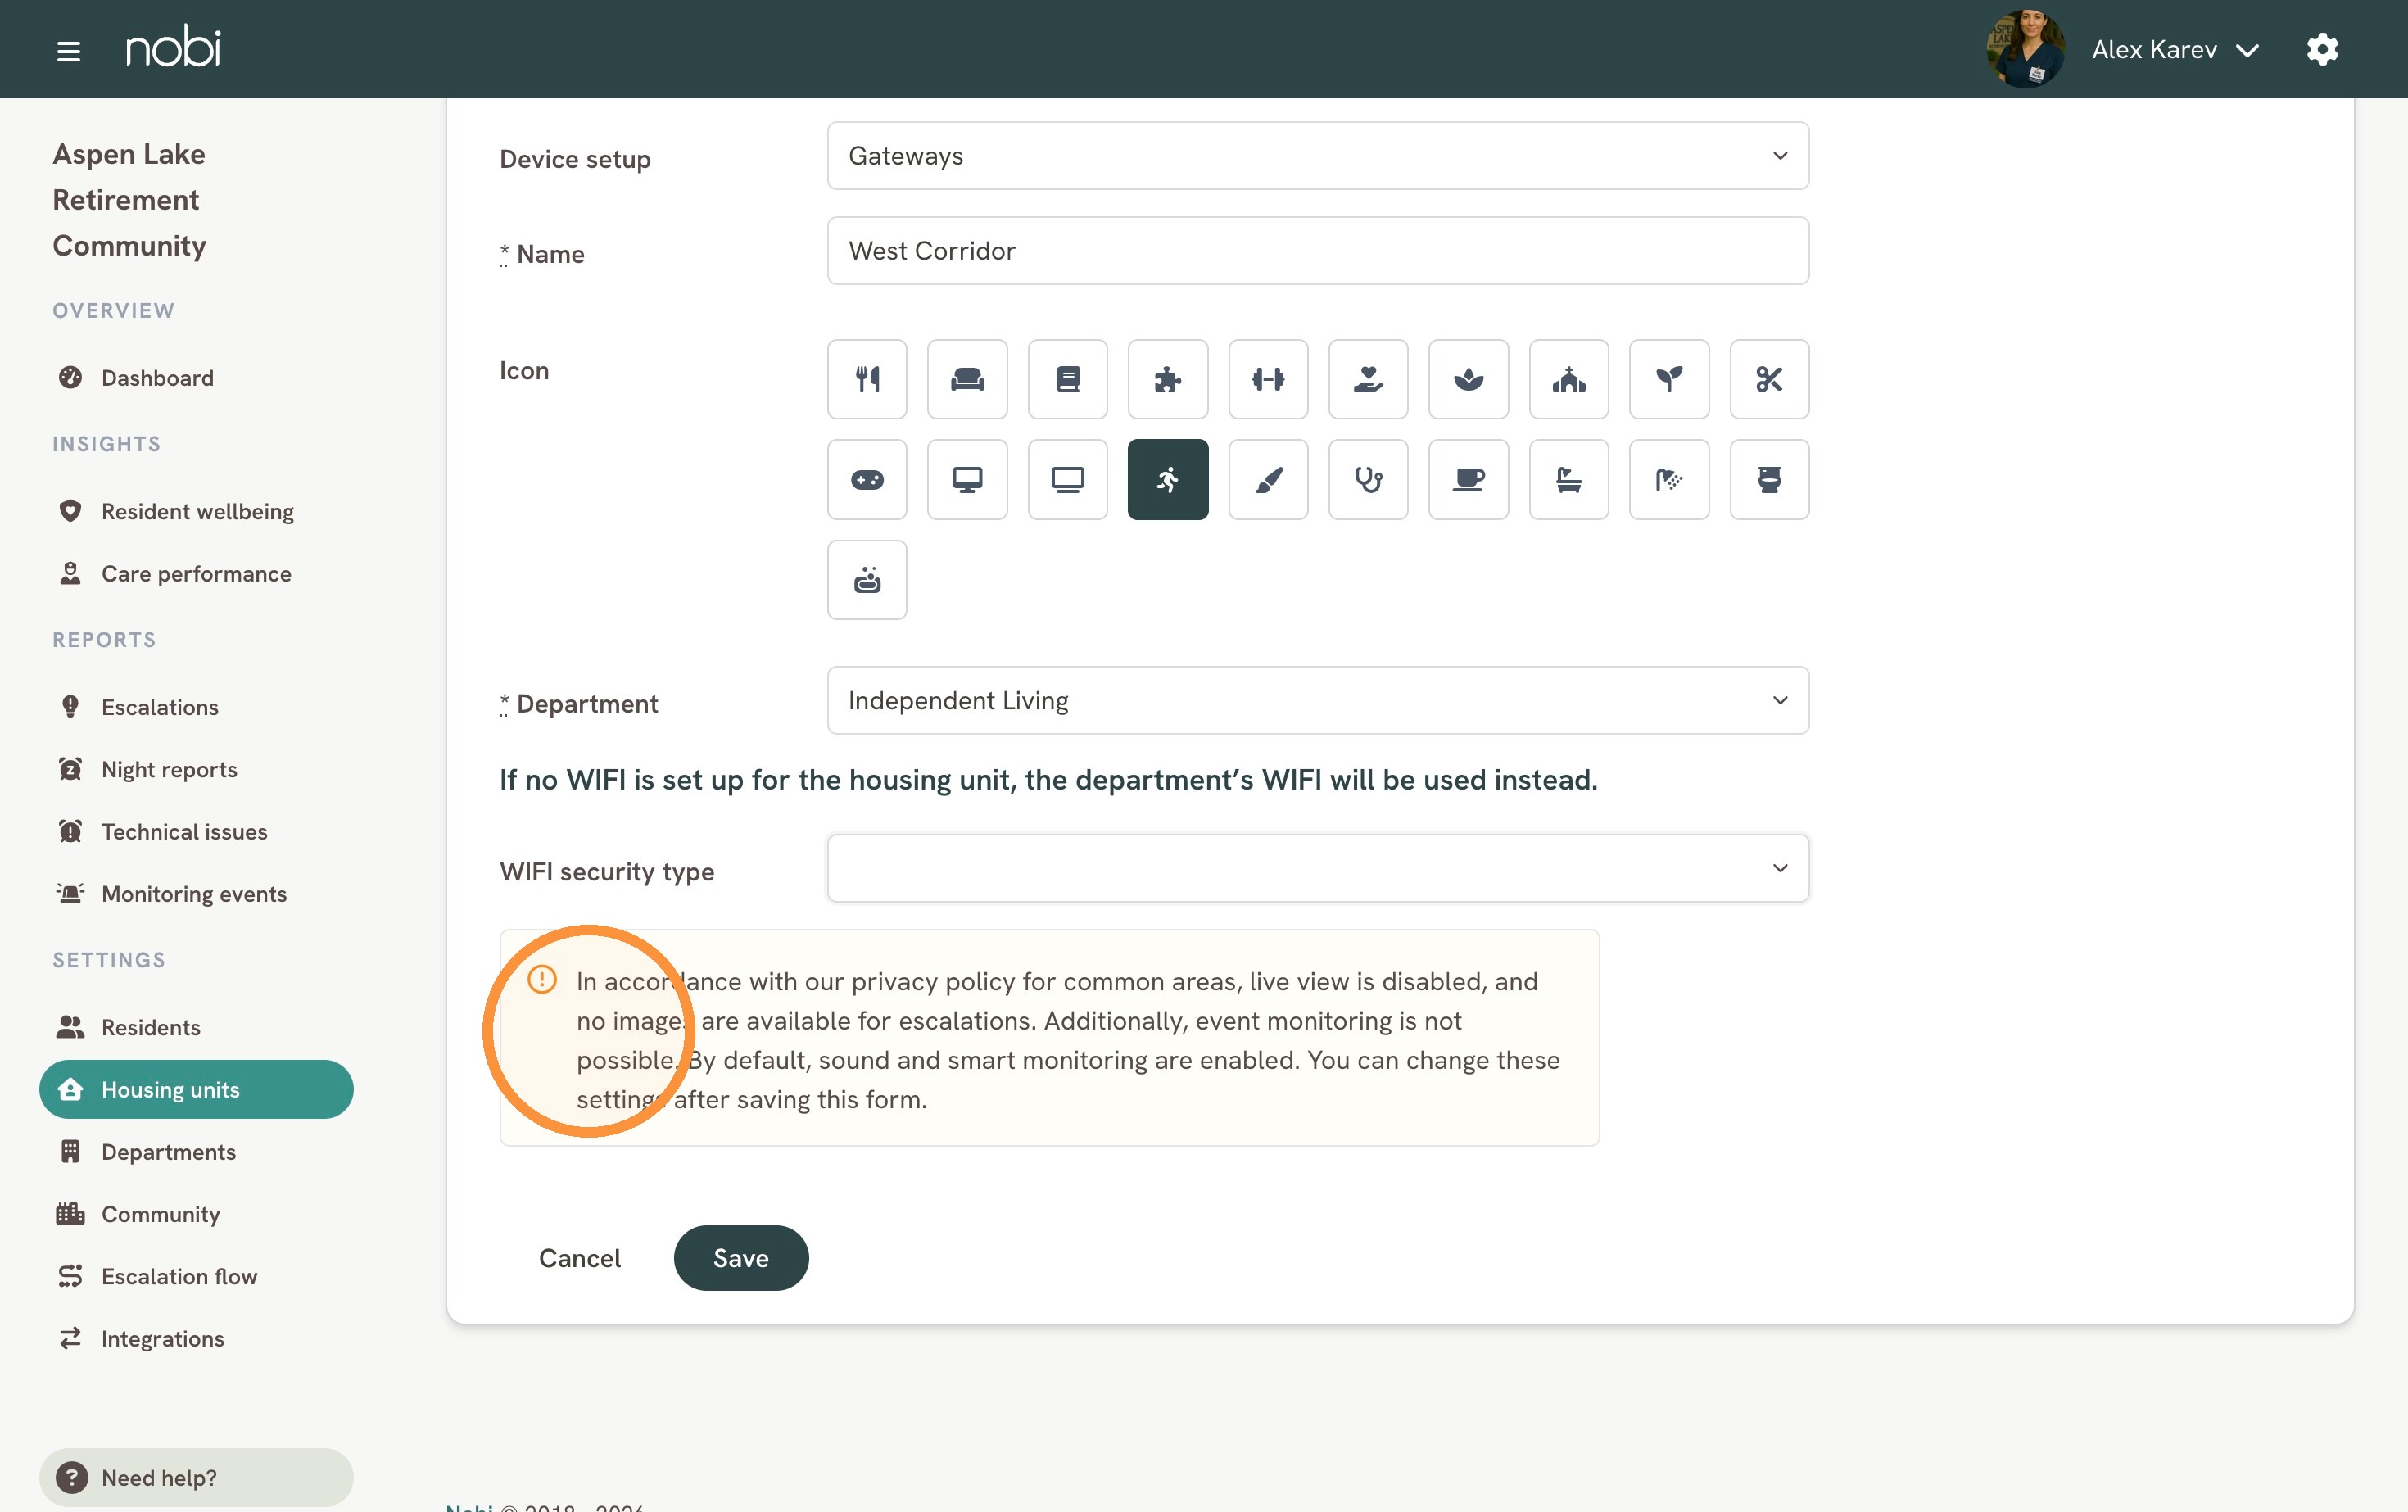Screen dimensions: 2408x1512
Task: Open the Device setup Gateways dropdown
Action: [1317, 156]
